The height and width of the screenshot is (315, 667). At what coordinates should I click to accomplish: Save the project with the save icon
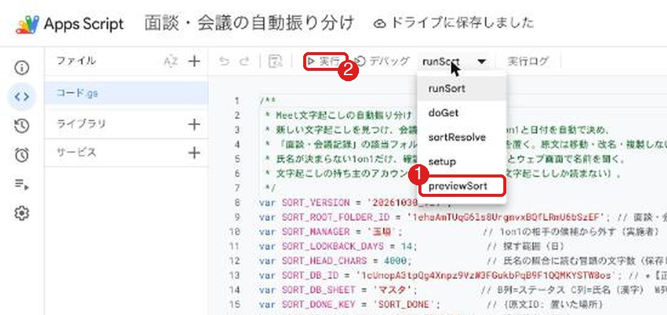276,61
